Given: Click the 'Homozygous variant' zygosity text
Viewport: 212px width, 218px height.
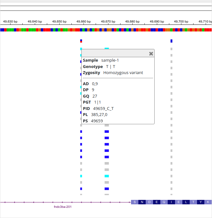Looking at the screenshot, I should [x=123, y=73].
